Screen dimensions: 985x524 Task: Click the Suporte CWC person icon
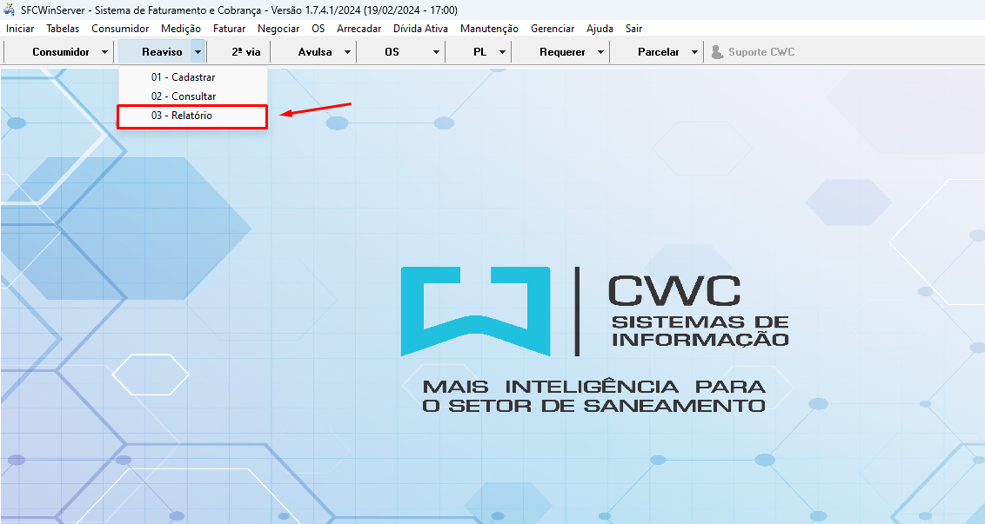pos(717,52)
